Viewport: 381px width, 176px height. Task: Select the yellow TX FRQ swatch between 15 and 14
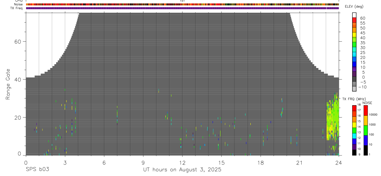pos(354,124)
